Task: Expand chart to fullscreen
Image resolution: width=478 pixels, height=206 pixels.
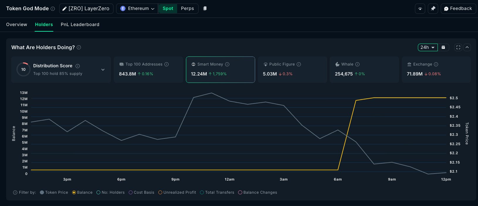Action: coord(458,47)
